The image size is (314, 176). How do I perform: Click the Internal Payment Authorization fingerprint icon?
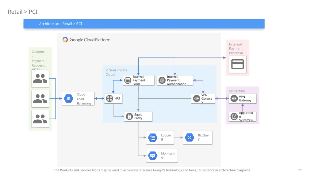coord(162,80)
